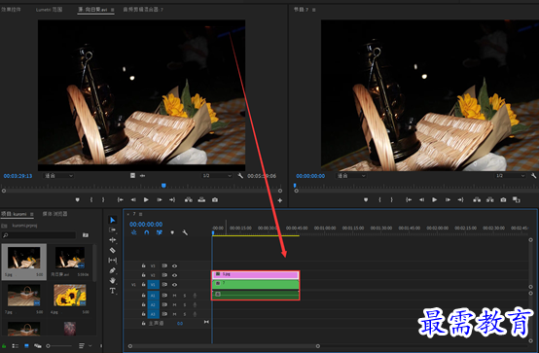The image size is (539, 353).
Task: Add a marker in the timeline panel
Action: click(172, 232)
